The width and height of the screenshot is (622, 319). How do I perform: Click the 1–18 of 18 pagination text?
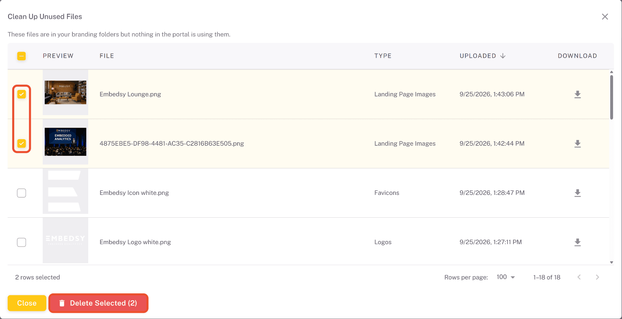pyautogui.click(x=547, y=277)
